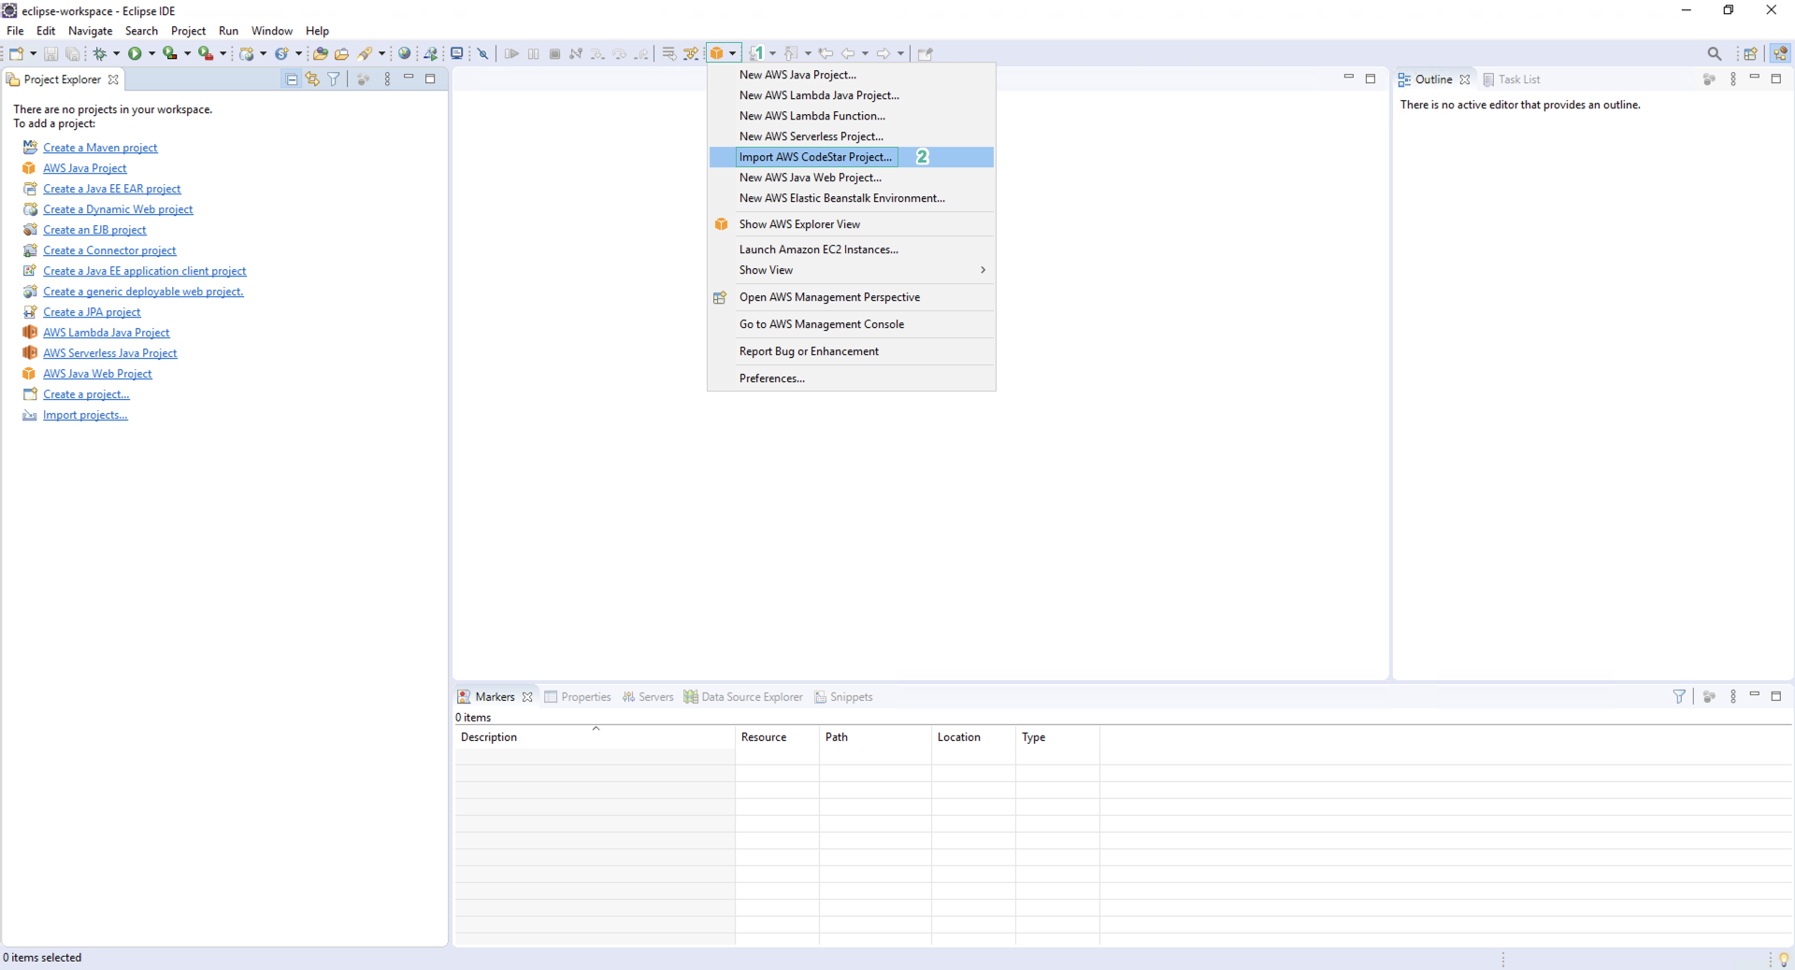Click the Disconnect debug icon
This screenshot has height=970, width=1795.
click(576, 53)
